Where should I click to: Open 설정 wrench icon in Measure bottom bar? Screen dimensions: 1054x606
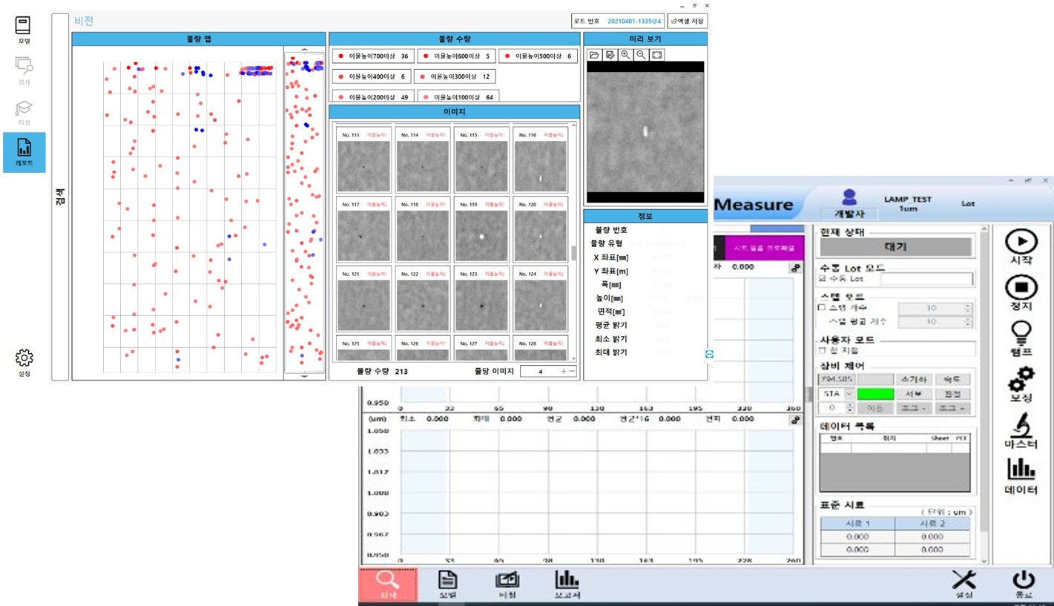pos(964,584)
